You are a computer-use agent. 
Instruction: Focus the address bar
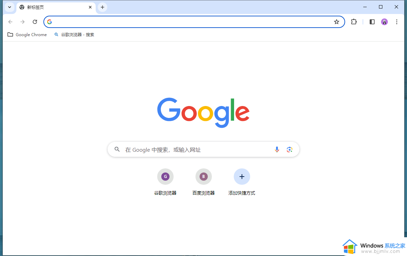(194, 22)
